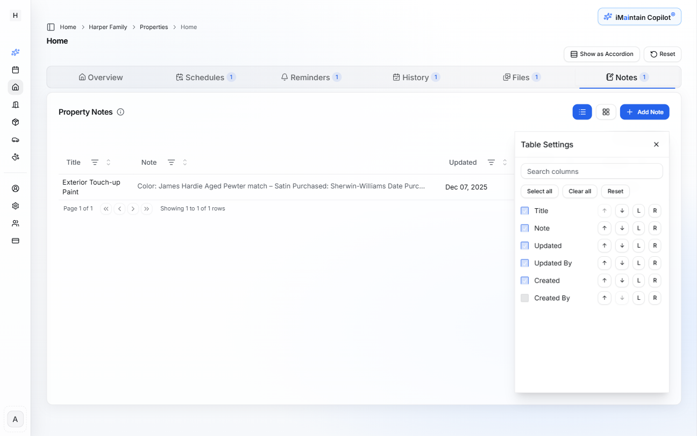Open settings gear in left sidebar

point(16,206)
